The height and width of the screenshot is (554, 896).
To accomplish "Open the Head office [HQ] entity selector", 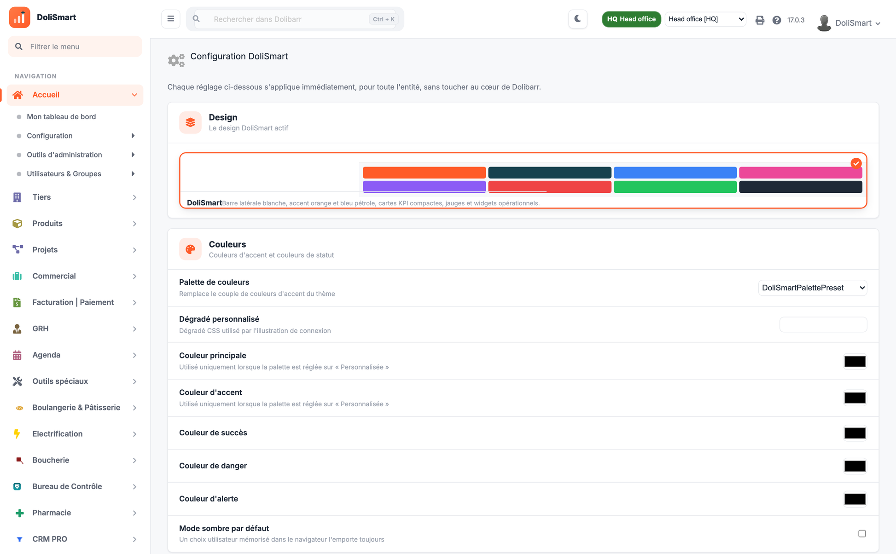I will point(705,19).
